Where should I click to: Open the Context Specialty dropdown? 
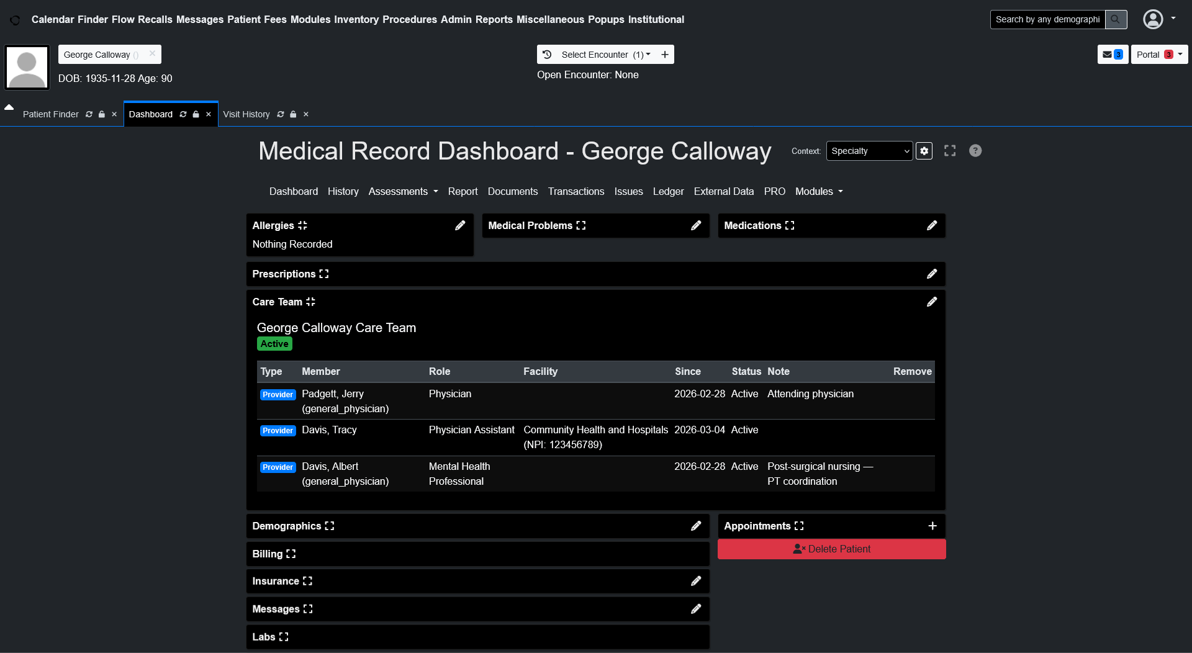(869, 151)
